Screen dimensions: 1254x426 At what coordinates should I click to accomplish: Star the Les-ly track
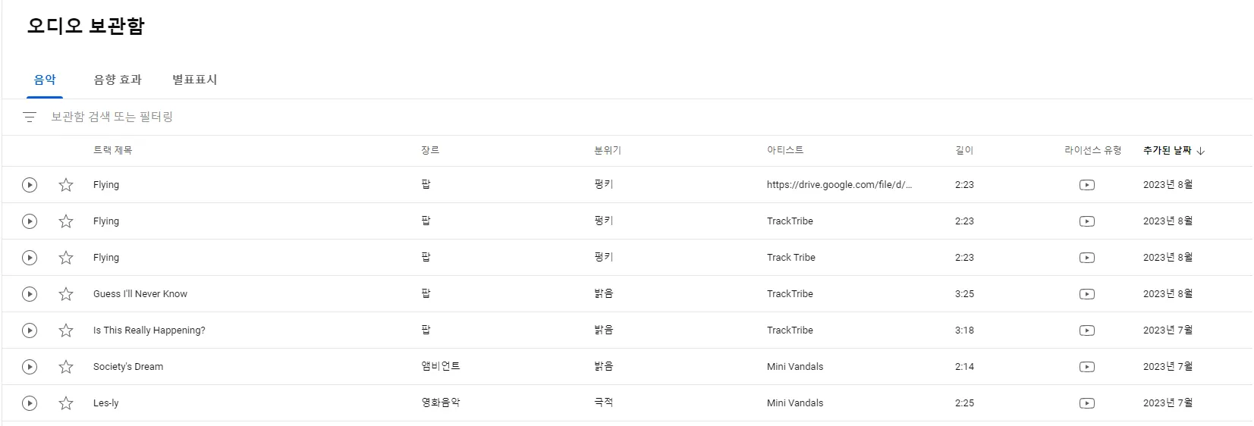pyautogui.click(x=66, y=403)
